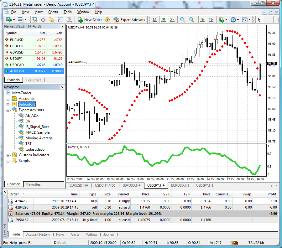
Task: Open MetaEditor via the yellow diamond icon
Action: [107, 20]
